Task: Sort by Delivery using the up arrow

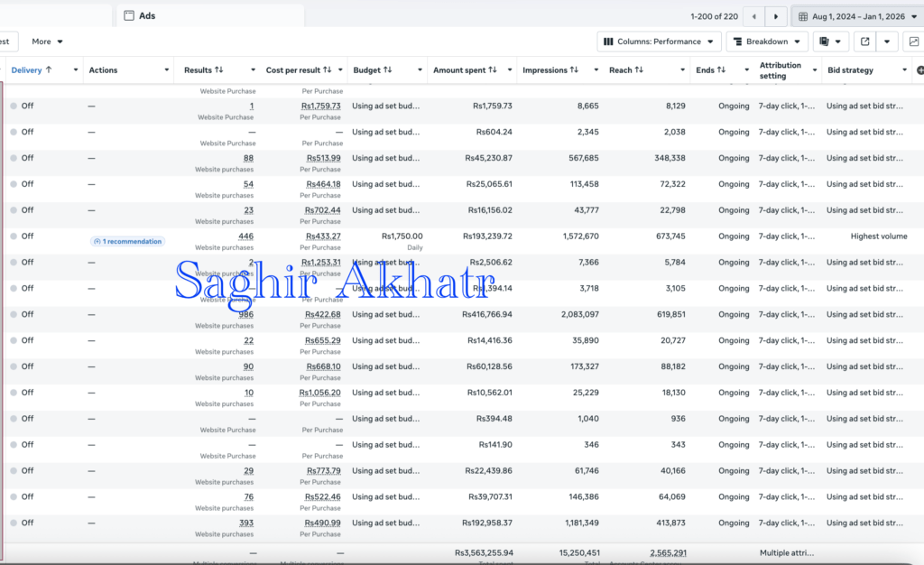Action: pos(49,69)
